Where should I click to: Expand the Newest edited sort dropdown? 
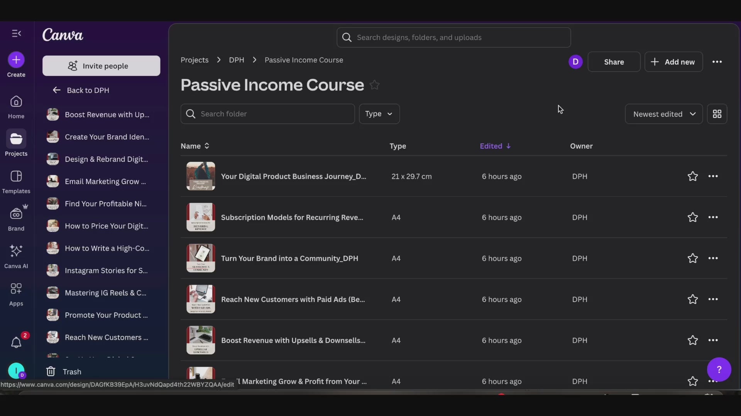tap(663, 114)
